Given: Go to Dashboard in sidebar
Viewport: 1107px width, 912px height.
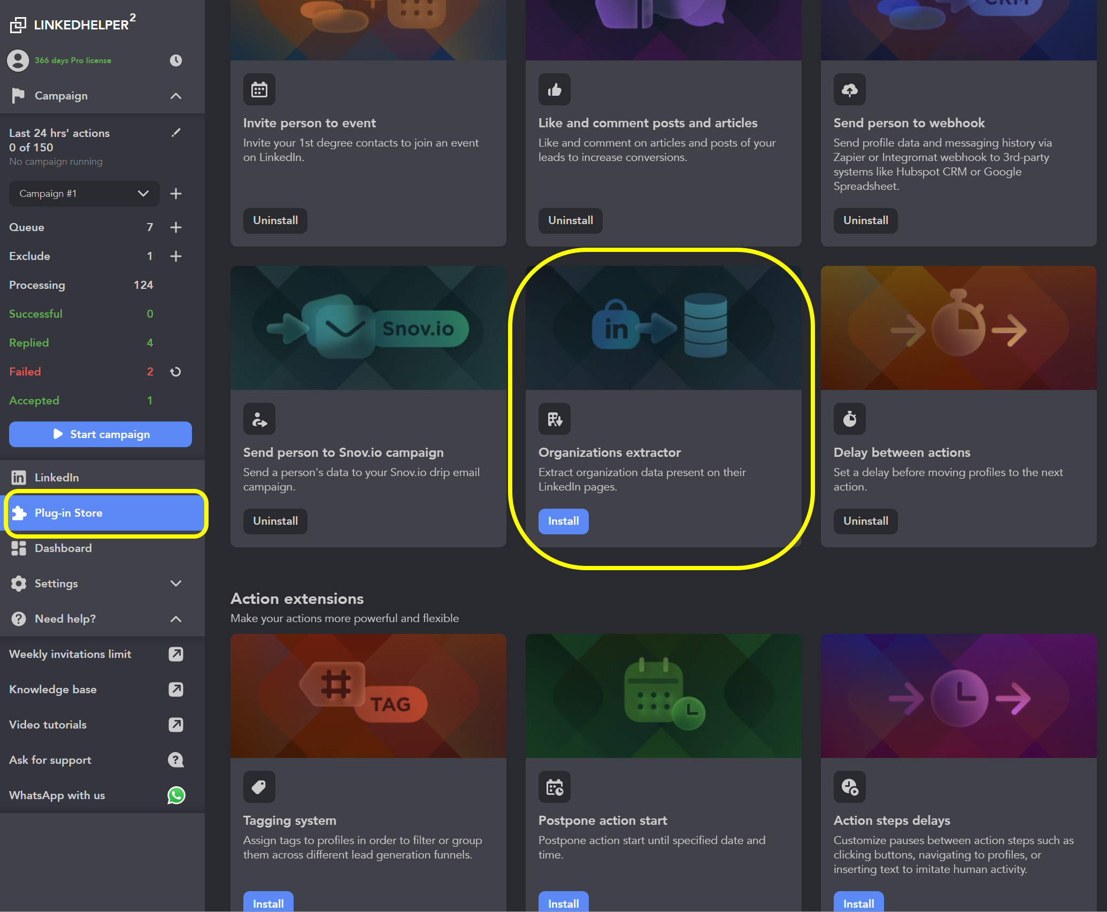Looking at the screenshot, I should click(x=103, y=548).
